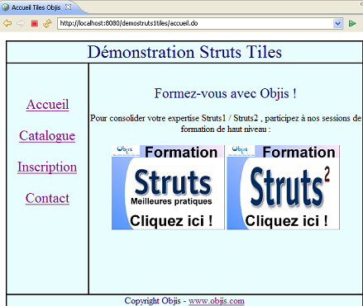This screenshot has width=363, height=306.
Task: Select the Accueil Tiles Objis browser tab
Action: pyautogui.click(x=39, y=7)
